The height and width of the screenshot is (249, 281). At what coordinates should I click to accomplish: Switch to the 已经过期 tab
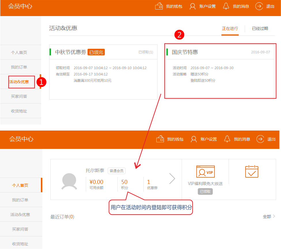(260, 28)
